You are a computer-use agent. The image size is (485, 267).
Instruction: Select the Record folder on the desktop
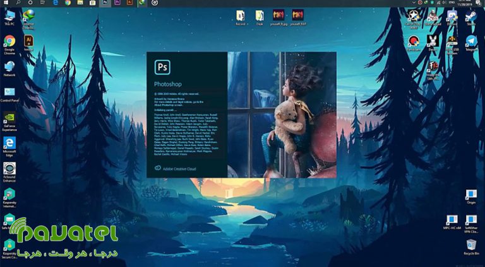(x=241, y=18)
